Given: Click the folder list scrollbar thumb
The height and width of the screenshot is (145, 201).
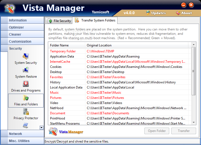Looking at the screenshot, I should pyautogui.click(x=194, y=71).
